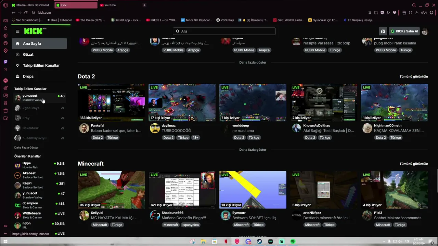Open Seliyuki Minecraft stream thumbnail

[x=111, y=190]
